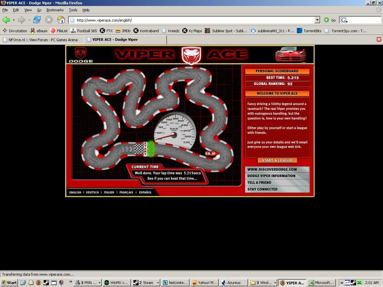Click the START A LEAGUE button
This screenshot has height=287, width=383.
pos(277,160)
